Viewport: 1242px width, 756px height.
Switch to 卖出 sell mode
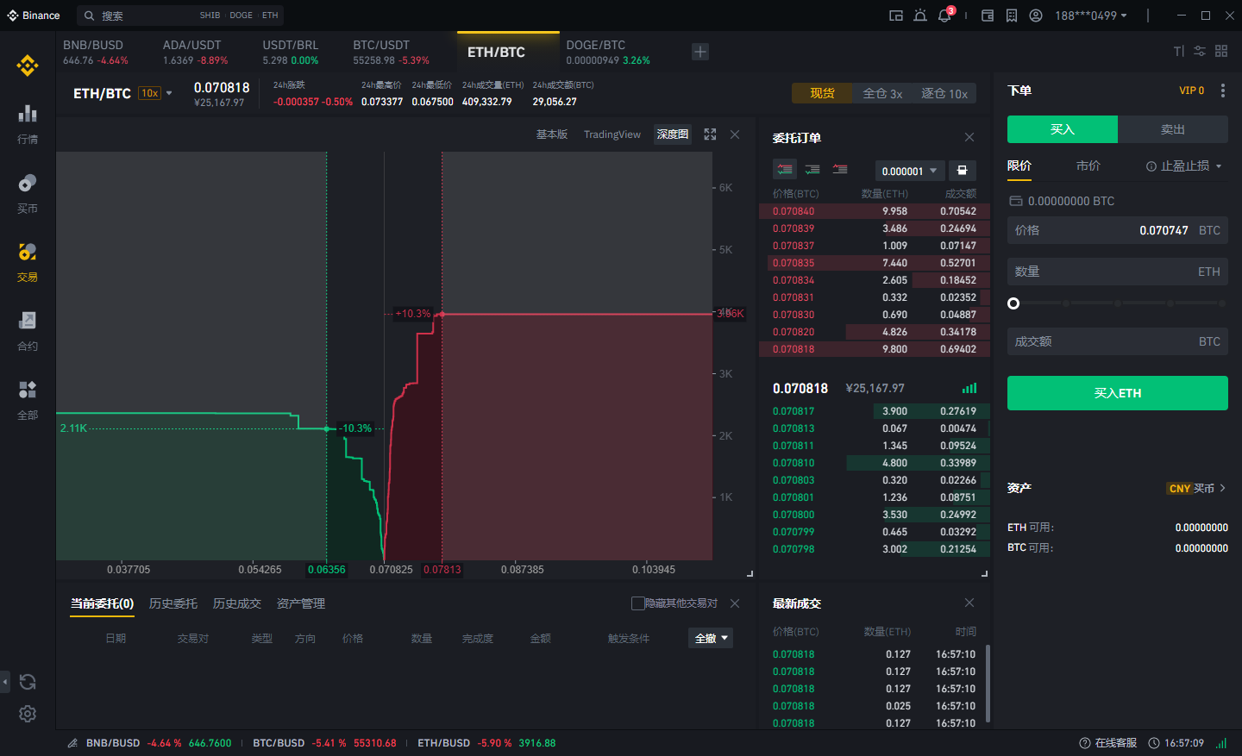[x=1173, y=129]
